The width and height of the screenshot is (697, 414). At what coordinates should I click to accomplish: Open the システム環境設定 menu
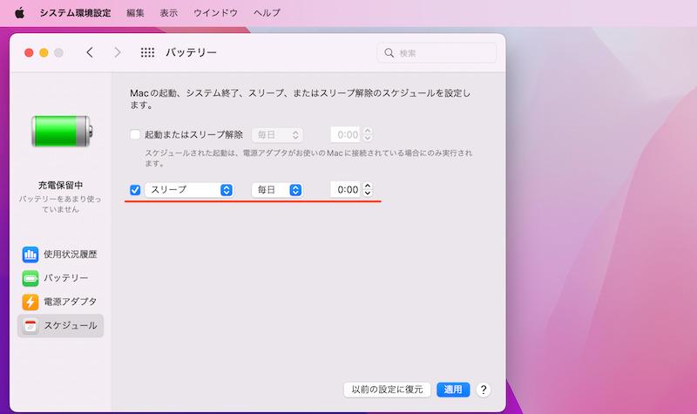(75, 13)
